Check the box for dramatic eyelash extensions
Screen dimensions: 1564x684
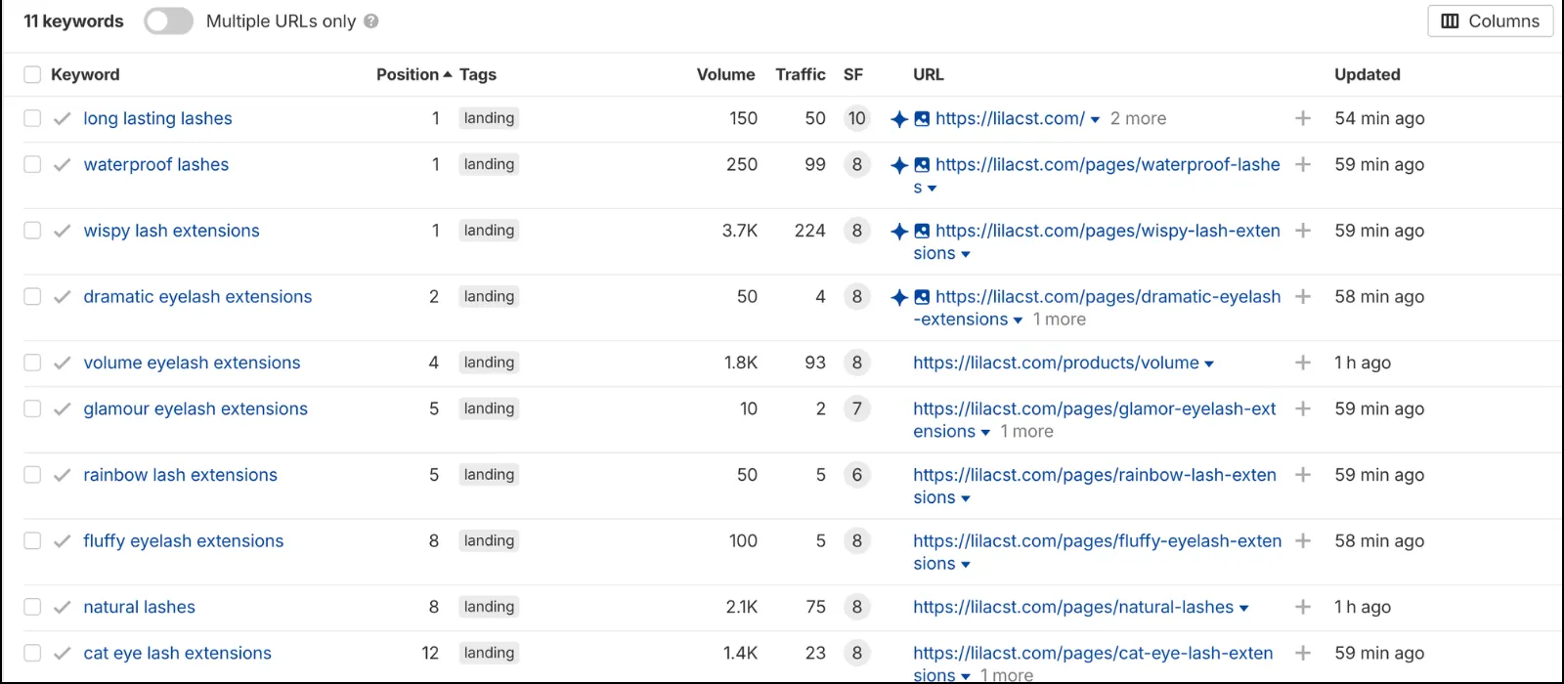click(32, 296)
